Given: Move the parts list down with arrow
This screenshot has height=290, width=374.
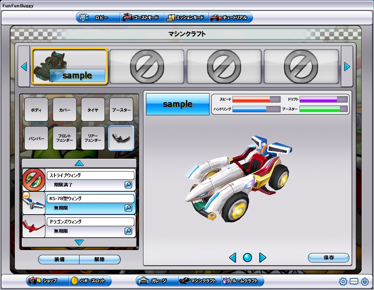Looking at the screenshot, I should (x=79, y=243).
